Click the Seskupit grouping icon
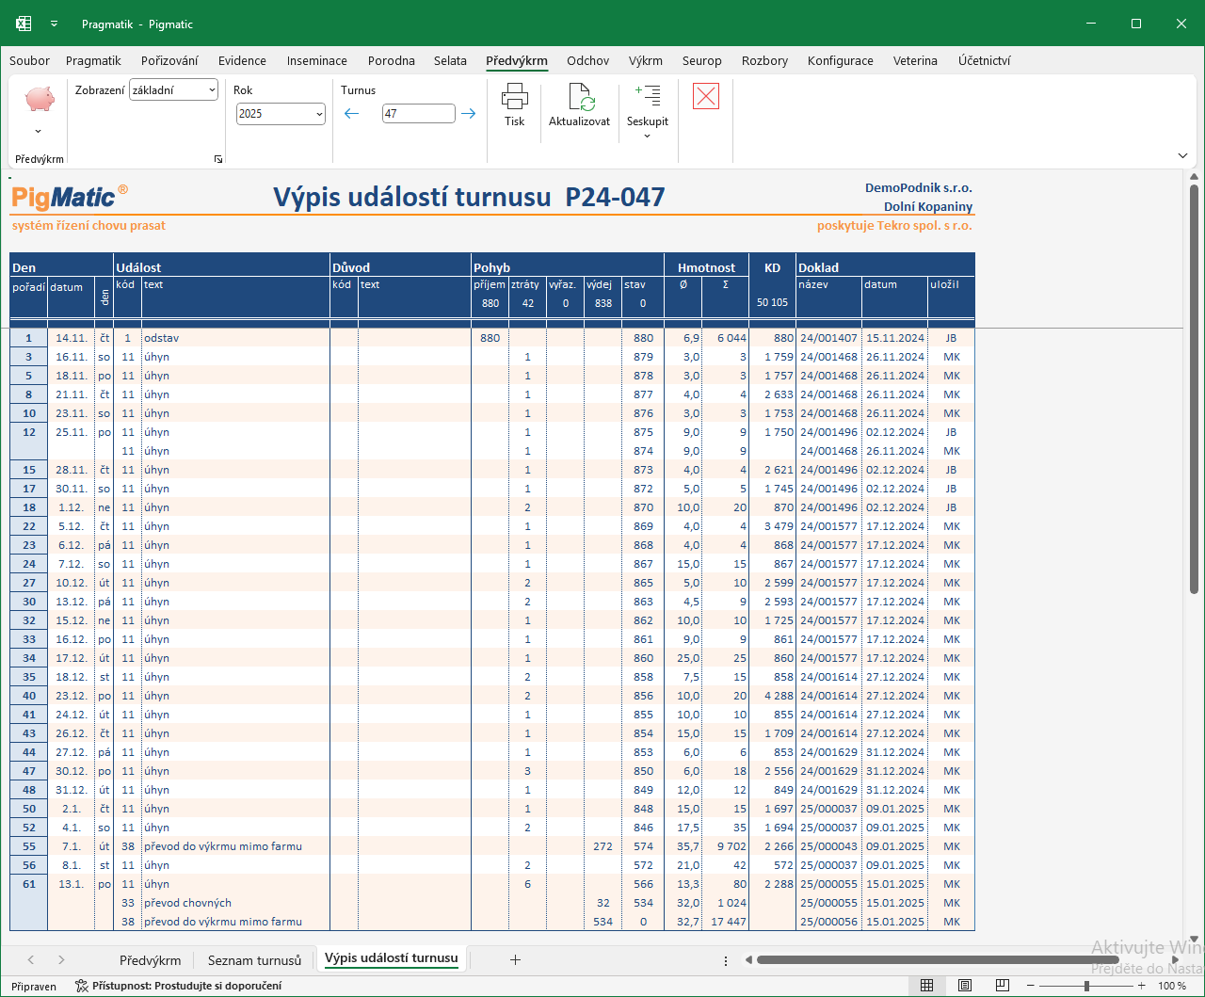The width and height of the screenshot is (1205, 997). (x=648, y=95)
